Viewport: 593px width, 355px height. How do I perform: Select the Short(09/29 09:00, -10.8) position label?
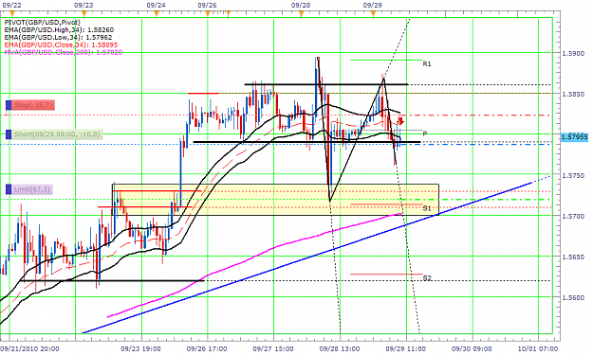(x=57, y=133)
